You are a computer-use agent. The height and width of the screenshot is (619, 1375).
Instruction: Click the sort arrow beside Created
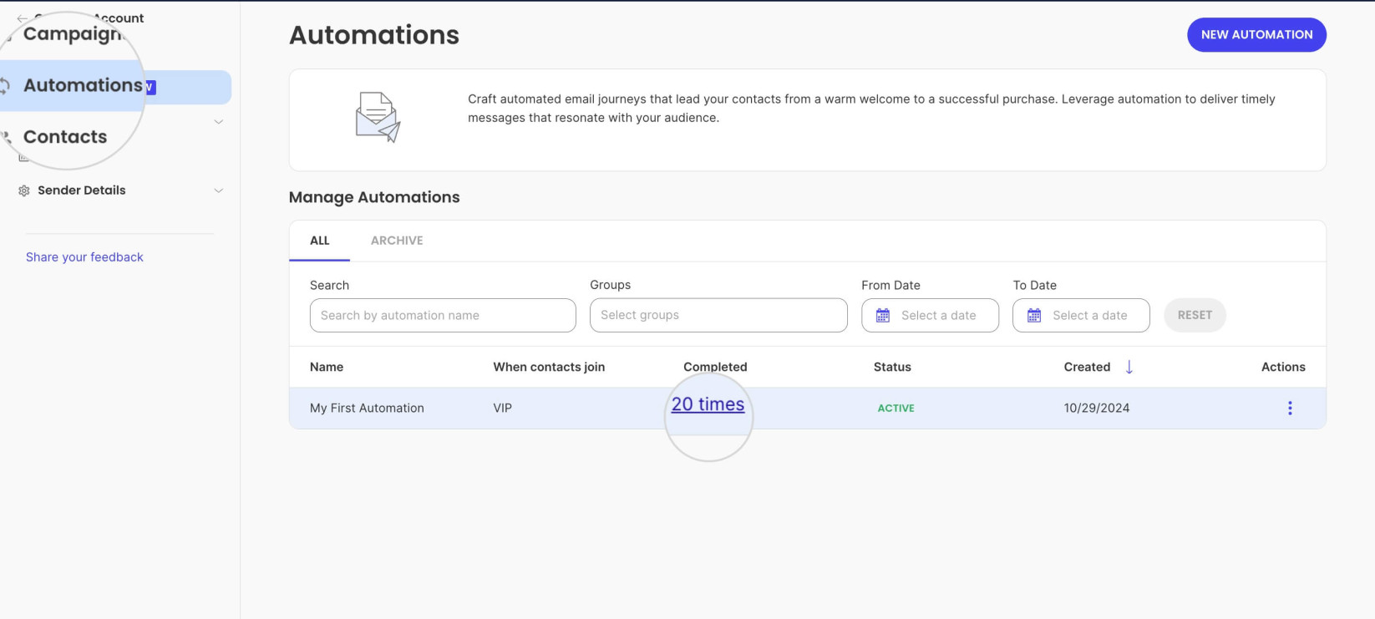(x=1129, y=367)
